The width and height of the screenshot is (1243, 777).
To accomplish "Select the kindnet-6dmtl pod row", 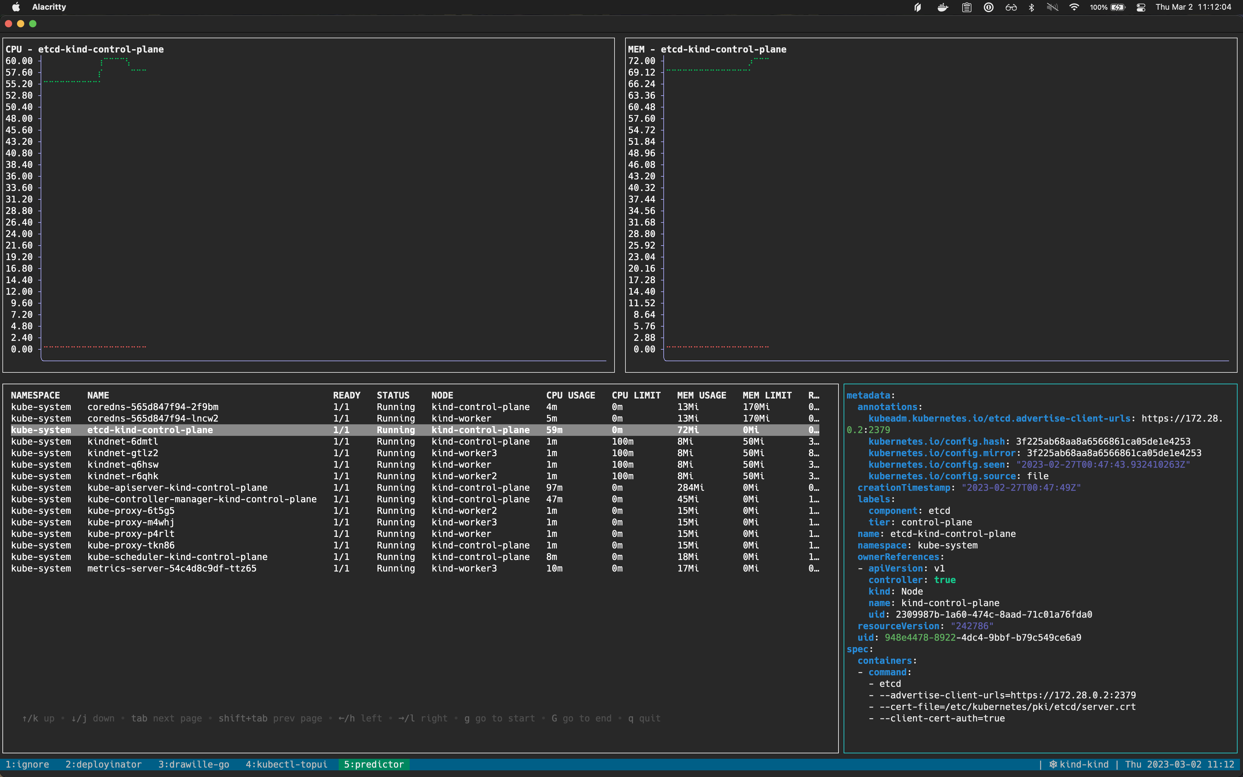I will click(415, 441).
